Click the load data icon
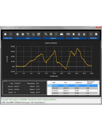The width and height of the screenshot is (102, 131). click(x=33, y=34)
